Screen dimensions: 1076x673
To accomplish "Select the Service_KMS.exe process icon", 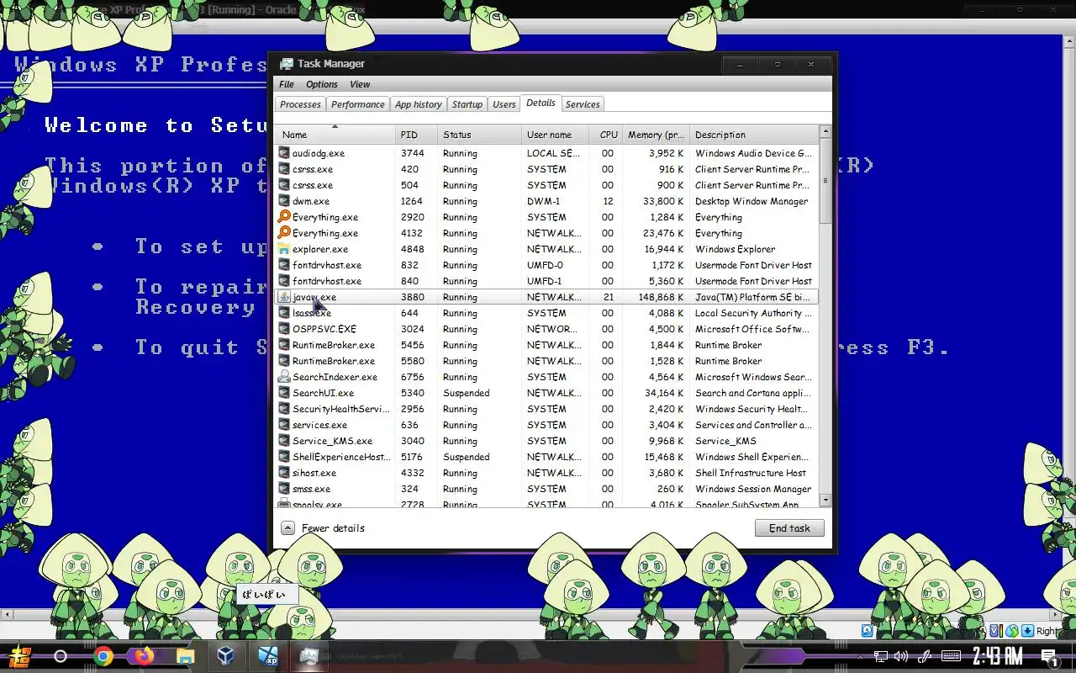I will tap(284, 441).
